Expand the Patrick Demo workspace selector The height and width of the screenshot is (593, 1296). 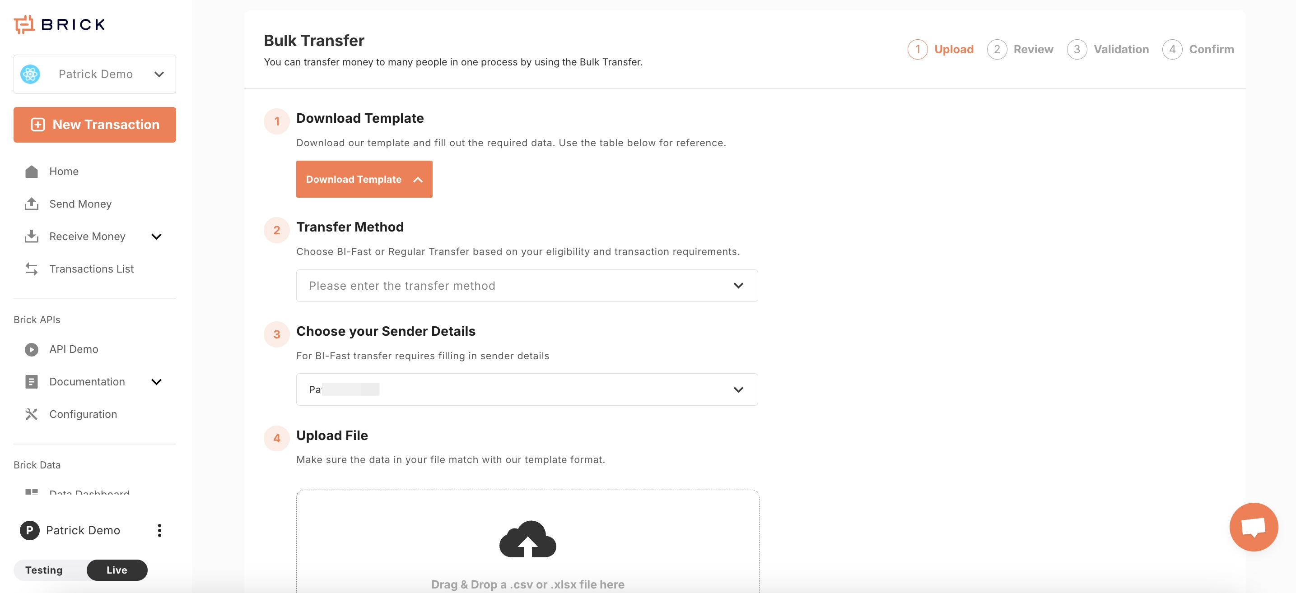tap(94, 74)
